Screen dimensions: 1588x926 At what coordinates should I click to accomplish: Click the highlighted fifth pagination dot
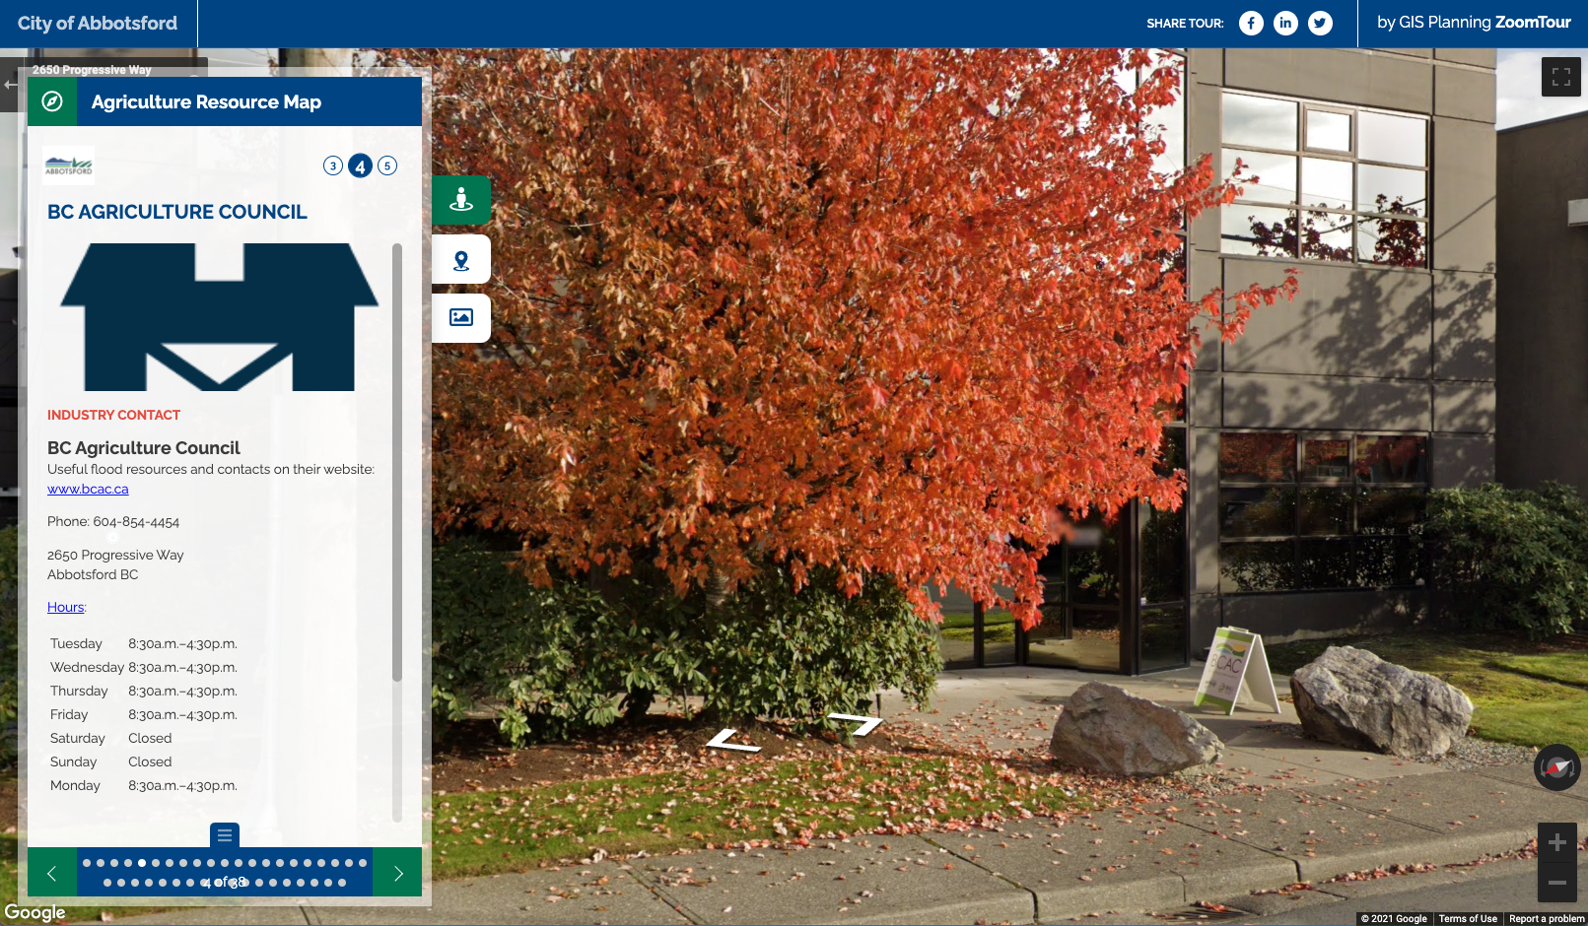(x=142, y=863)
